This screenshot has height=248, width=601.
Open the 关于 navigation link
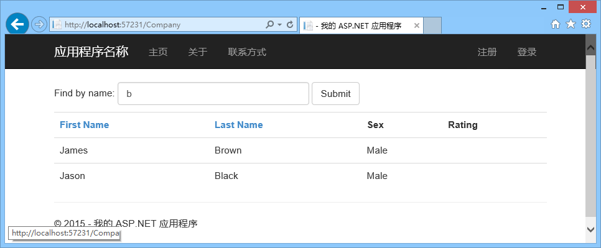(198, 52)
